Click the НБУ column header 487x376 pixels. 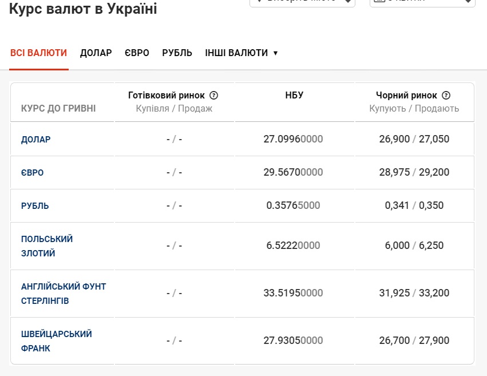(294, 96)
